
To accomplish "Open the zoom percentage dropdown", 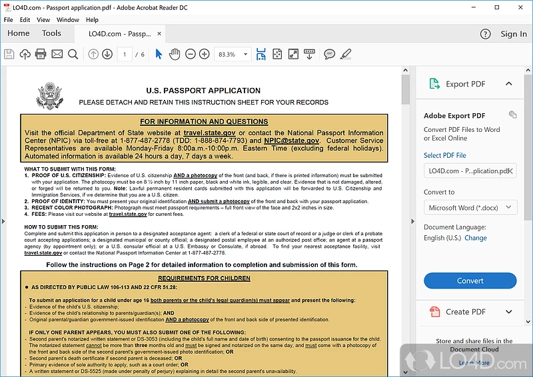I will [x=245, y=55].
